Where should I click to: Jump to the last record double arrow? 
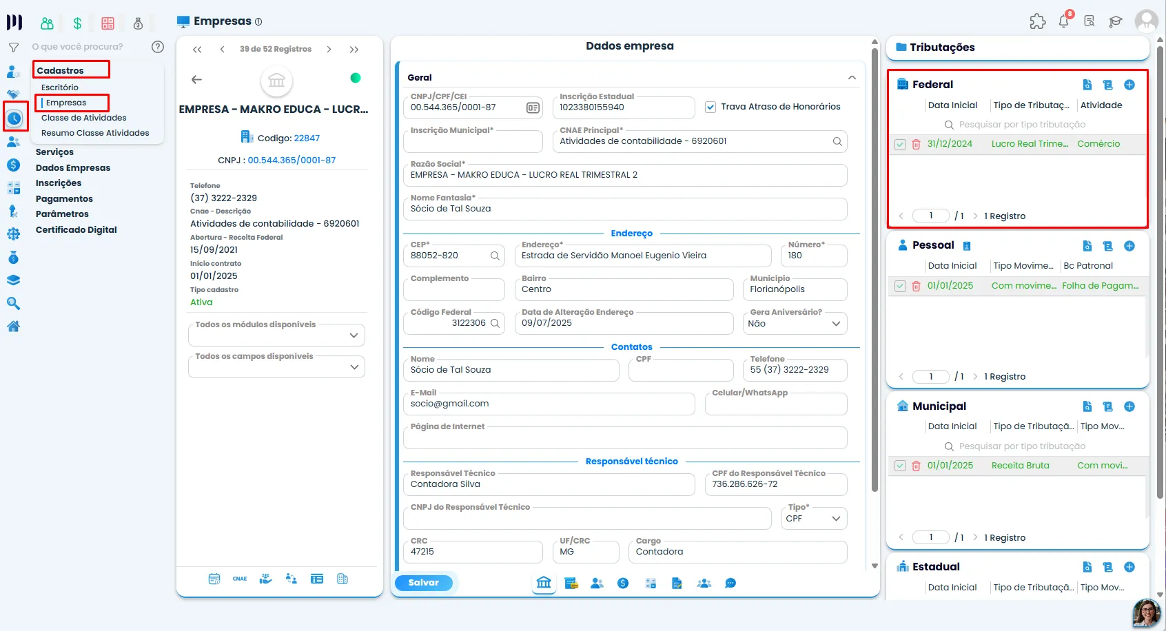pyautogui.click(x=354, y=50)
